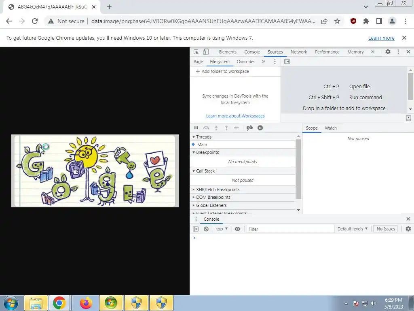
Task: Toggle the navigator sidebar icon
Action: (287, 62)
